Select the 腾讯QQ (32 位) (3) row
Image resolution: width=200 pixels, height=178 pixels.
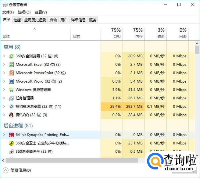point(97,115)
